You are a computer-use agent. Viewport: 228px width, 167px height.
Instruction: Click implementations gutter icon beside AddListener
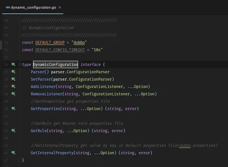(x=13, y=86)
